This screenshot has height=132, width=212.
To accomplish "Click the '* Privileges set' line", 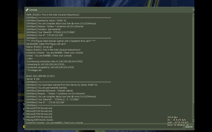I will pyautogui.click(x=34, y=70).
